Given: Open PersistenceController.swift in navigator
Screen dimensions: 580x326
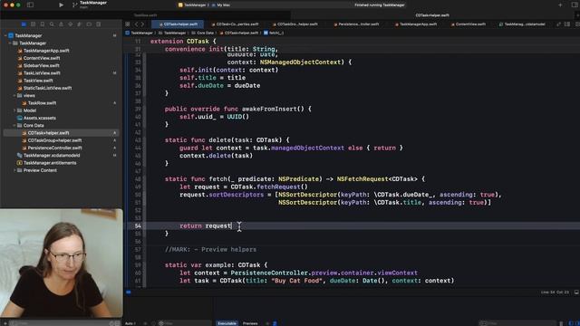Looking at the screenshot, I should coord(54,148).
